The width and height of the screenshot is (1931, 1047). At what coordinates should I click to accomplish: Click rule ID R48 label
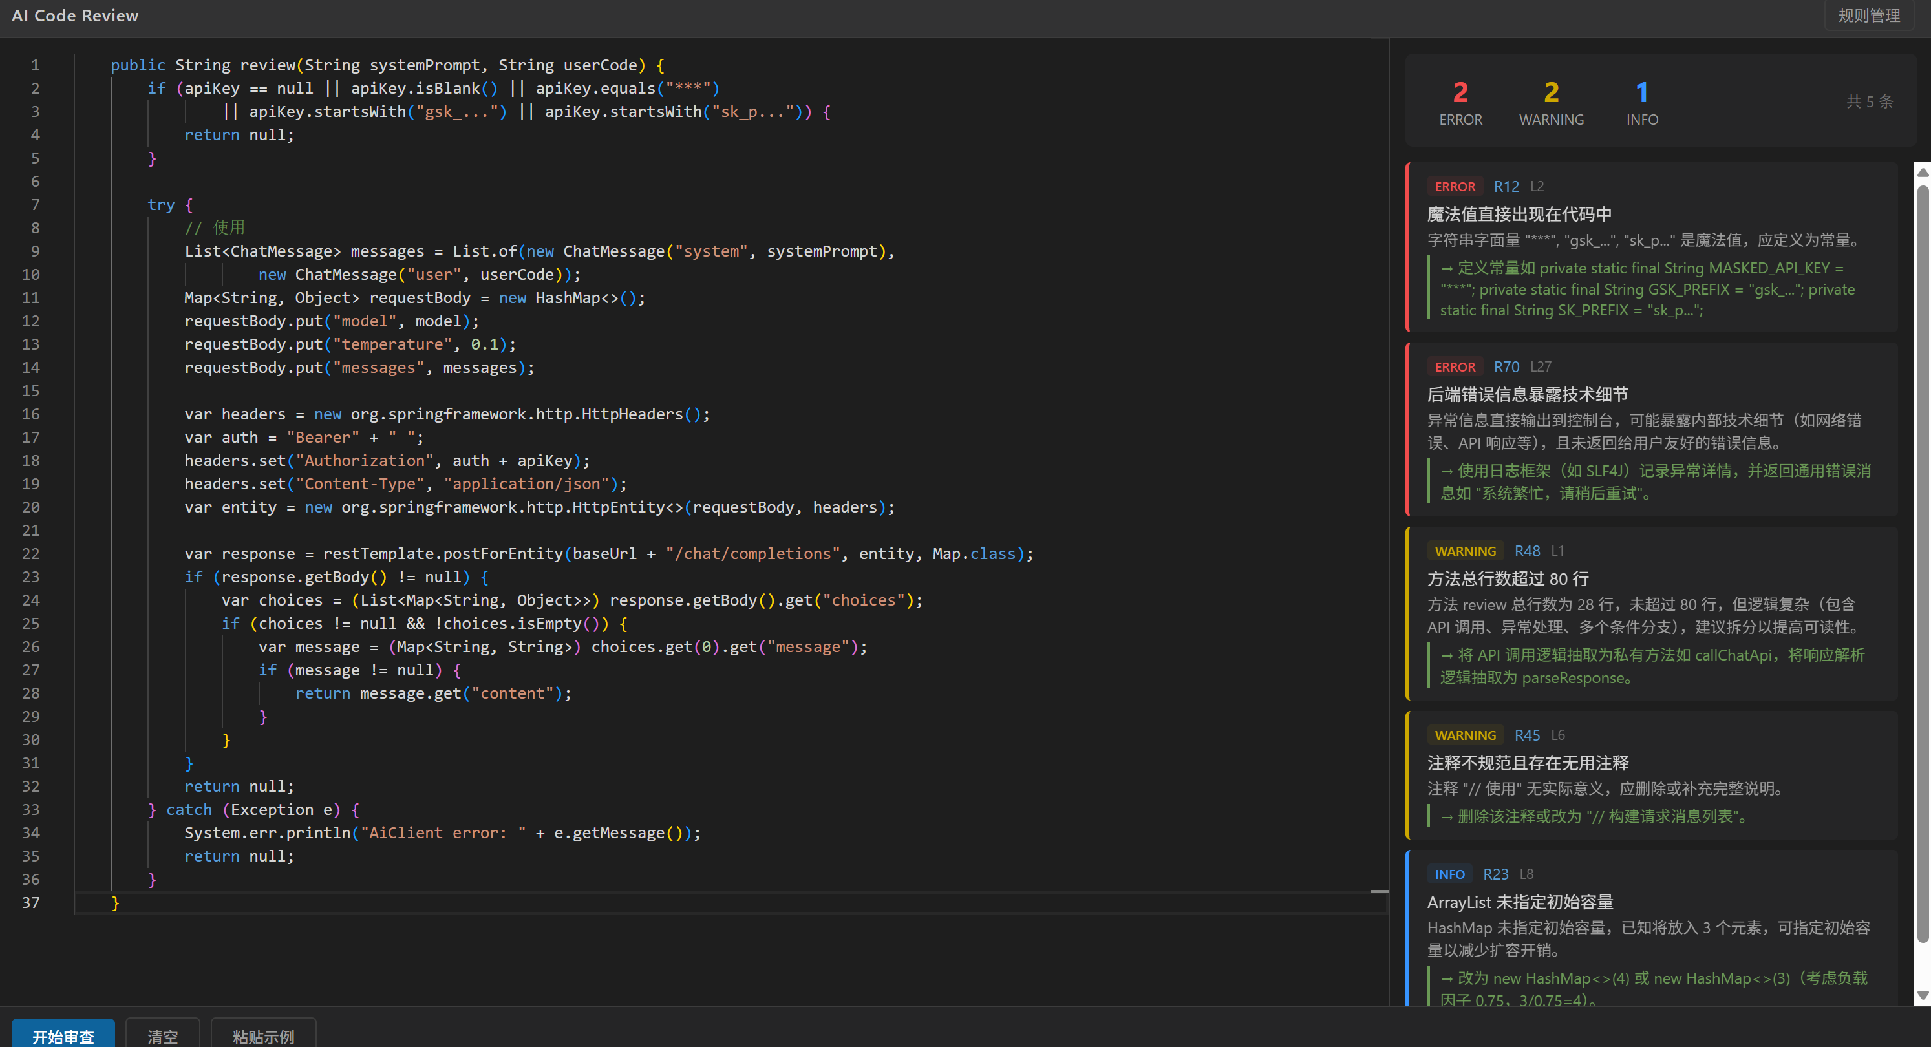[1527, 551]
